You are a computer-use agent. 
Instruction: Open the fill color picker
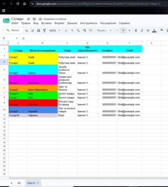[162, 30]
